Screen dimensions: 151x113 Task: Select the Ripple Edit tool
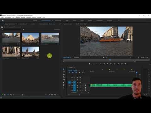[x=64, y=74]
